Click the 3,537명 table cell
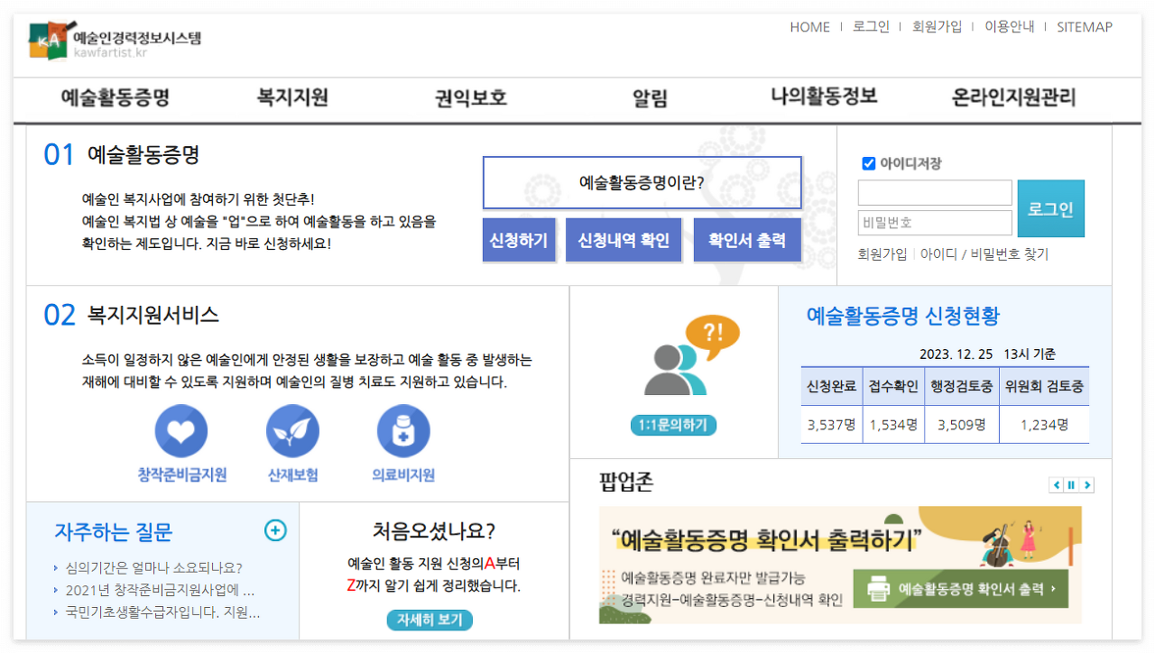Screen dimensions: 1155x653 click(x=831, y=425)
